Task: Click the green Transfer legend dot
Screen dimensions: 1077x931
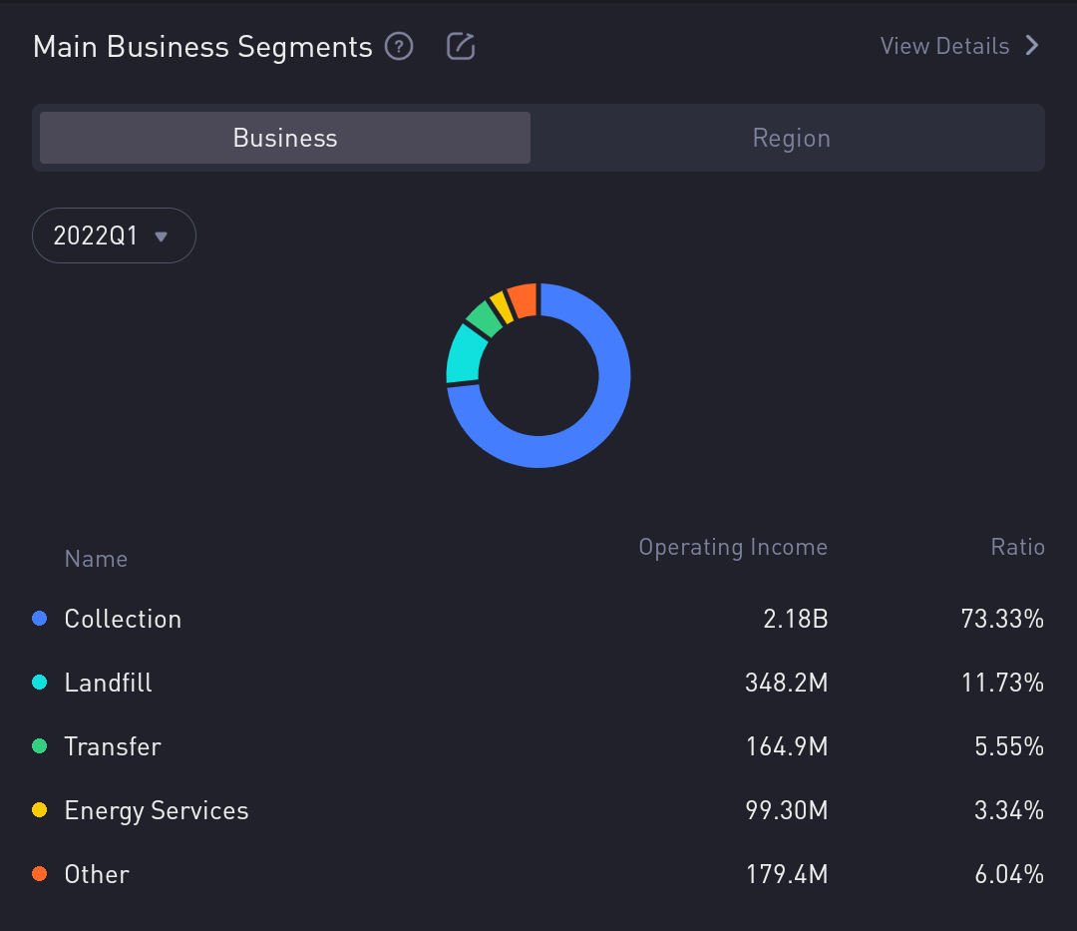Action: click(x=40, y=746)
